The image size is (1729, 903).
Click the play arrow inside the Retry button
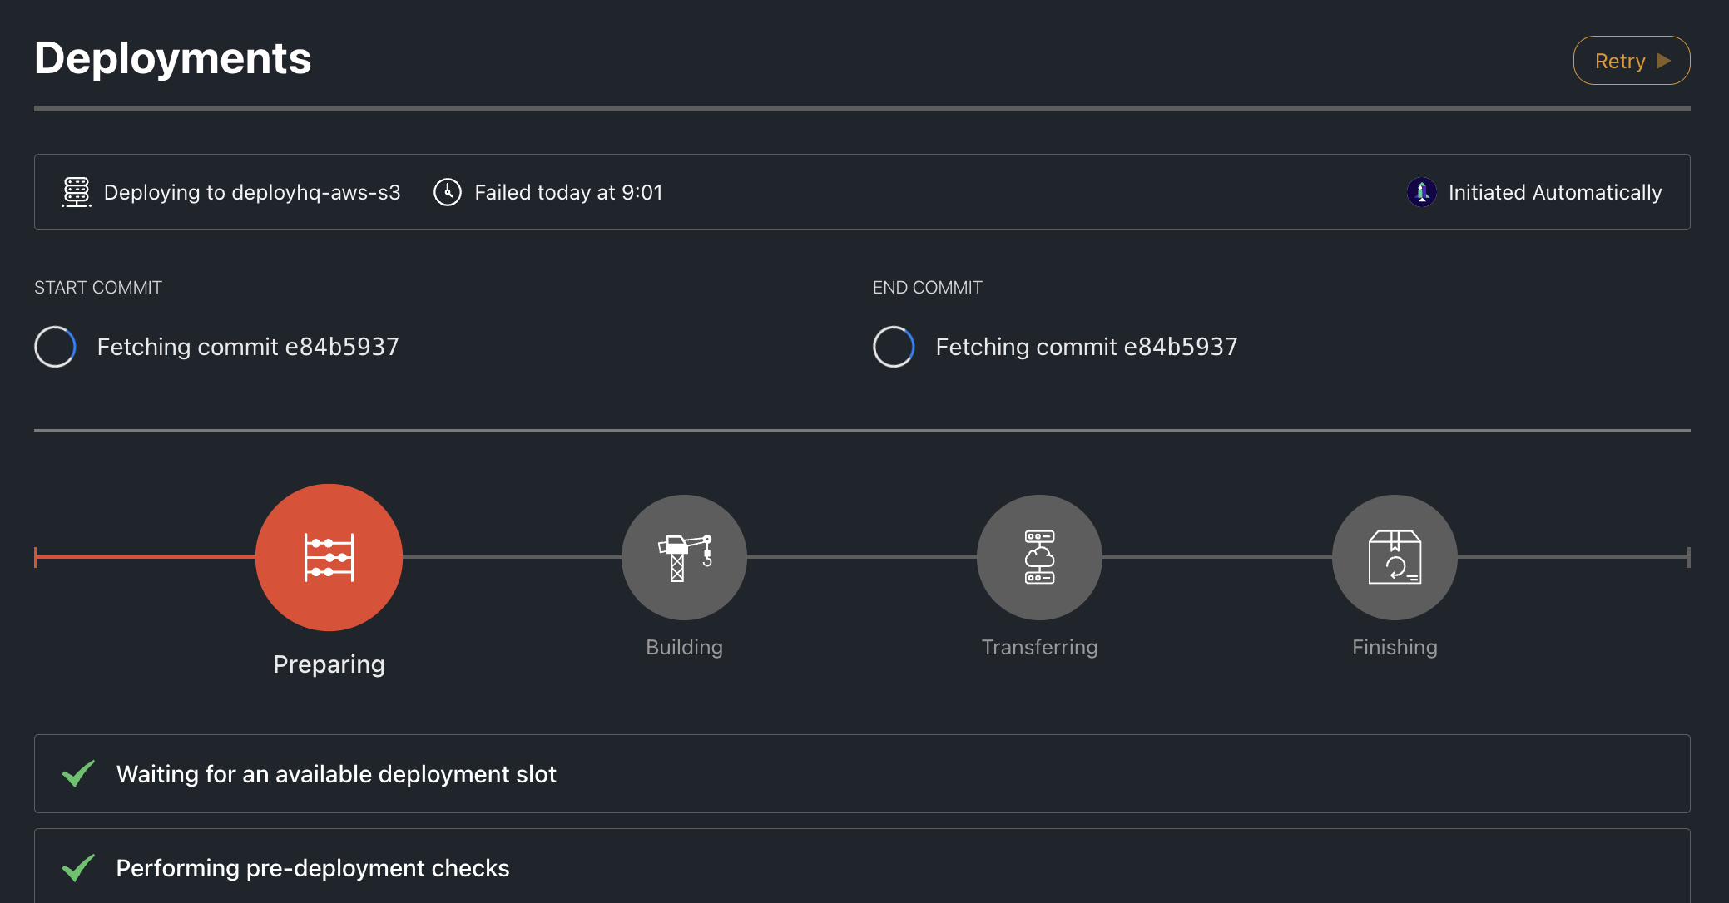(x=1664, y=60)
